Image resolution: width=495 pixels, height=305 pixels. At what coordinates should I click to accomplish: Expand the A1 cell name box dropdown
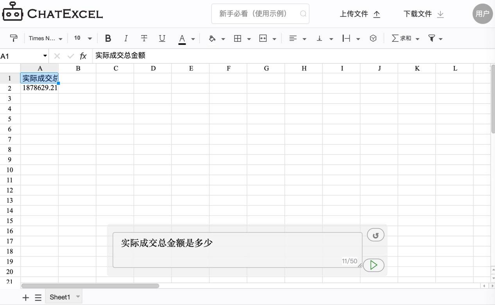click(x=45, y=56)
